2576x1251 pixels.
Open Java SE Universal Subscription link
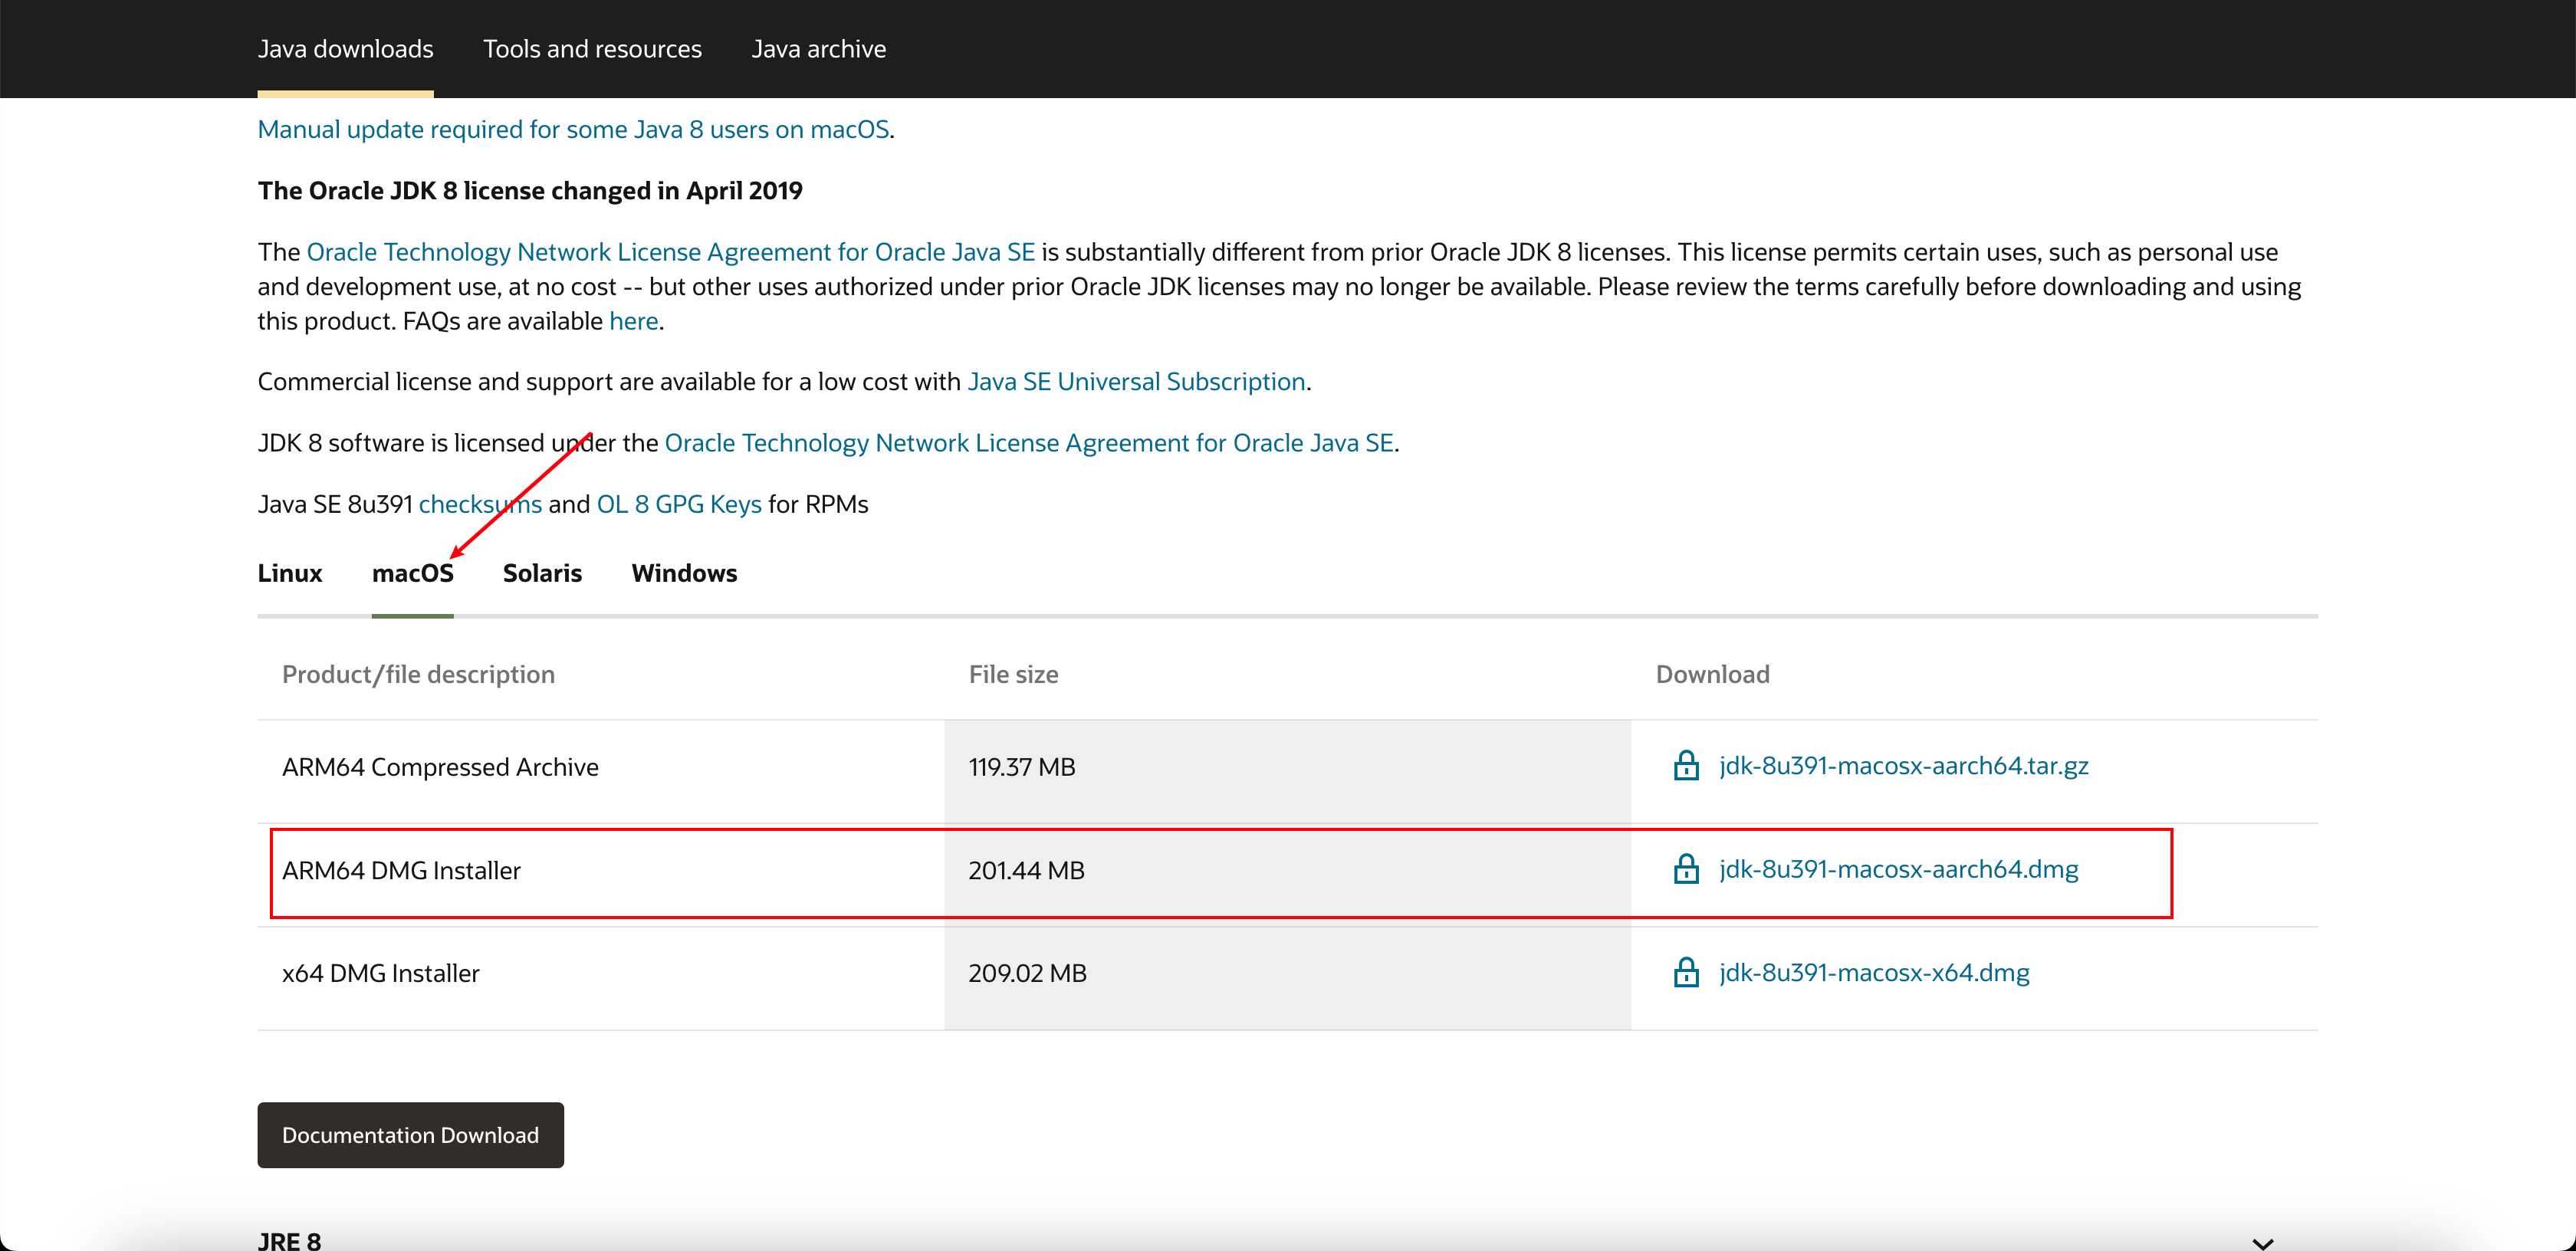click(1136, 382)
